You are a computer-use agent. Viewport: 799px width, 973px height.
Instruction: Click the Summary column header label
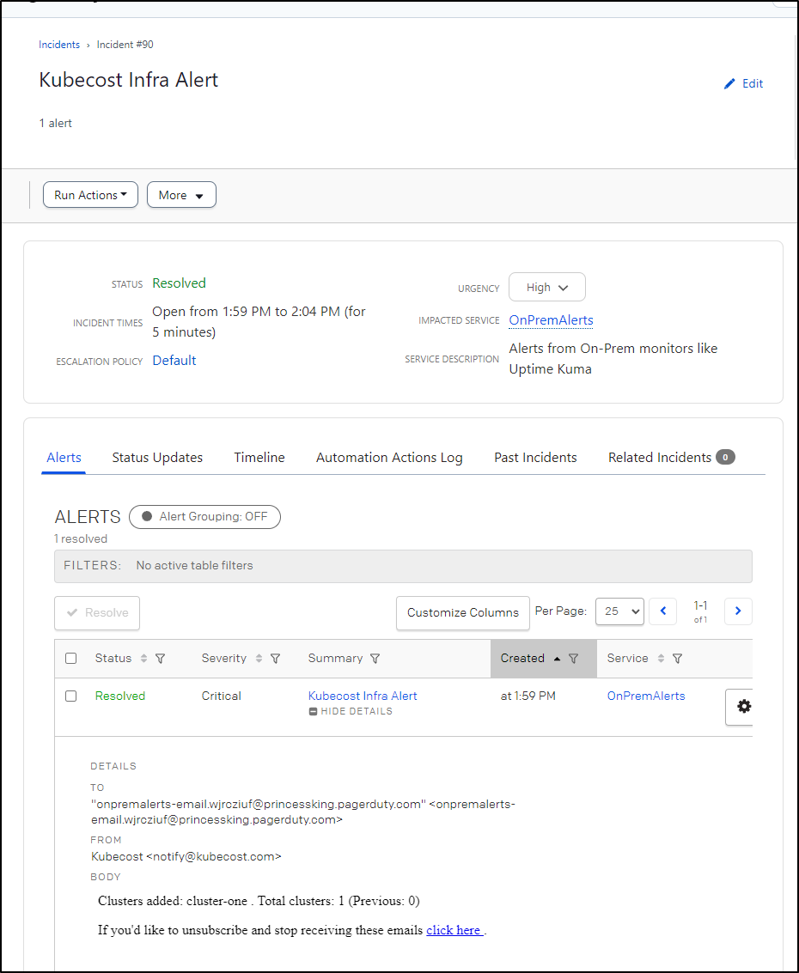(335, 659)
